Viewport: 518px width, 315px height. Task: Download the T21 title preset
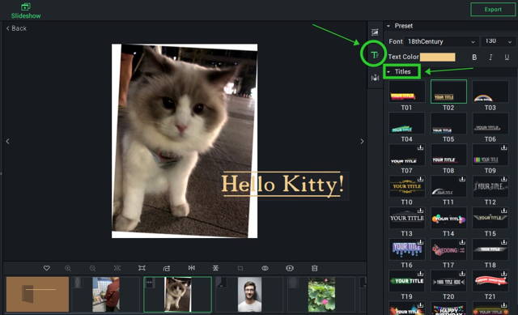click(503, 274)
